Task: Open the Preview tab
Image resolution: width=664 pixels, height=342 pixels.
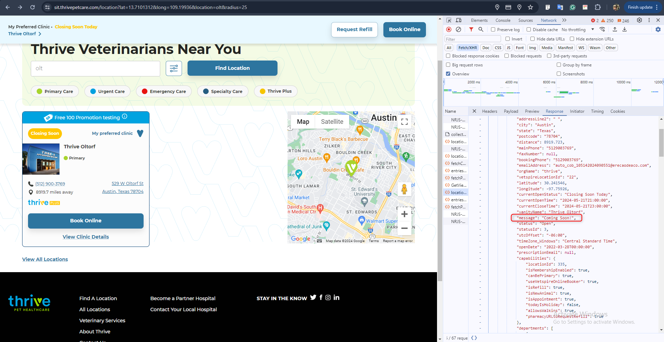Action: 532,111
